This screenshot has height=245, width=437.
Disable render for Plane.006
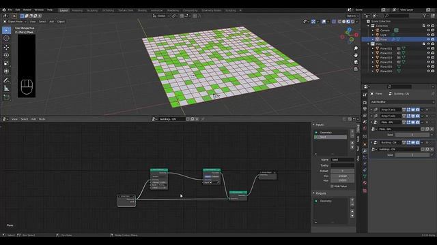(433, 71)
